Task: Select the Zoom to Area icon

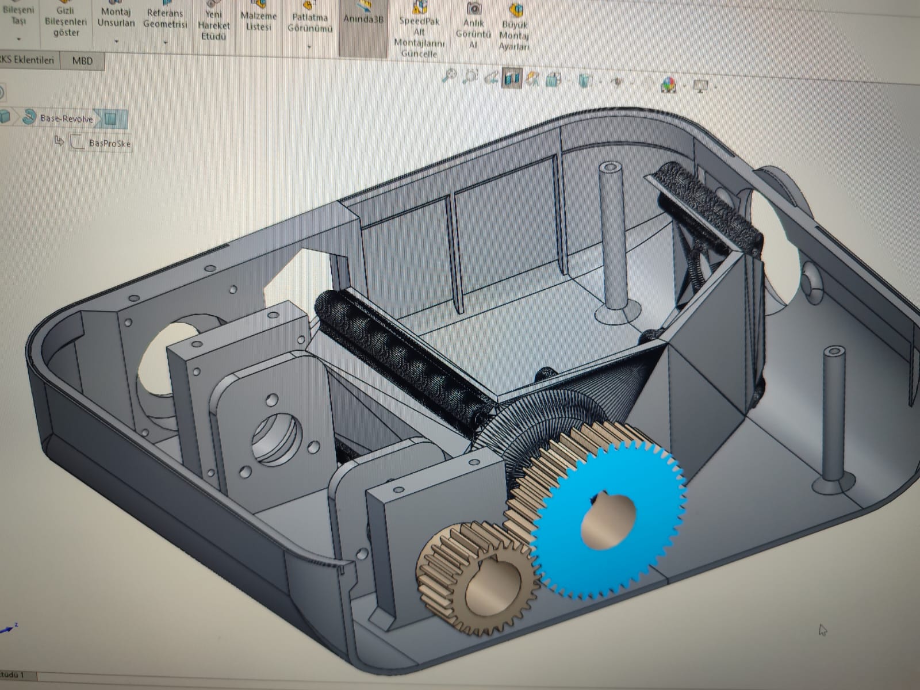Action: 470,76
